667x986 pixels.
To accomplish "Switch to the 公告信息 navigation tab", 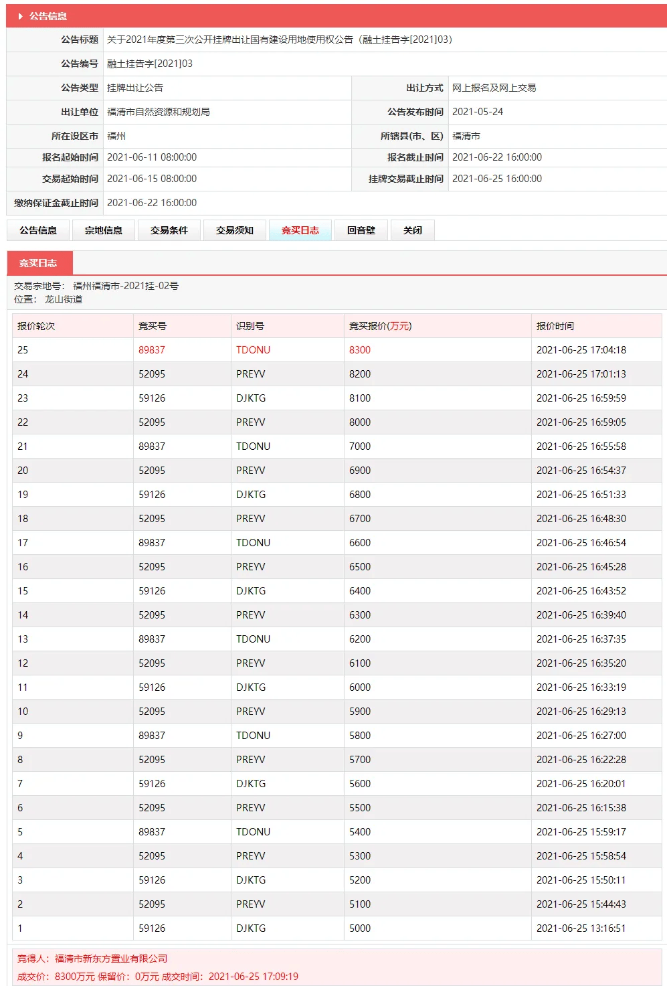I will point(38,230).
